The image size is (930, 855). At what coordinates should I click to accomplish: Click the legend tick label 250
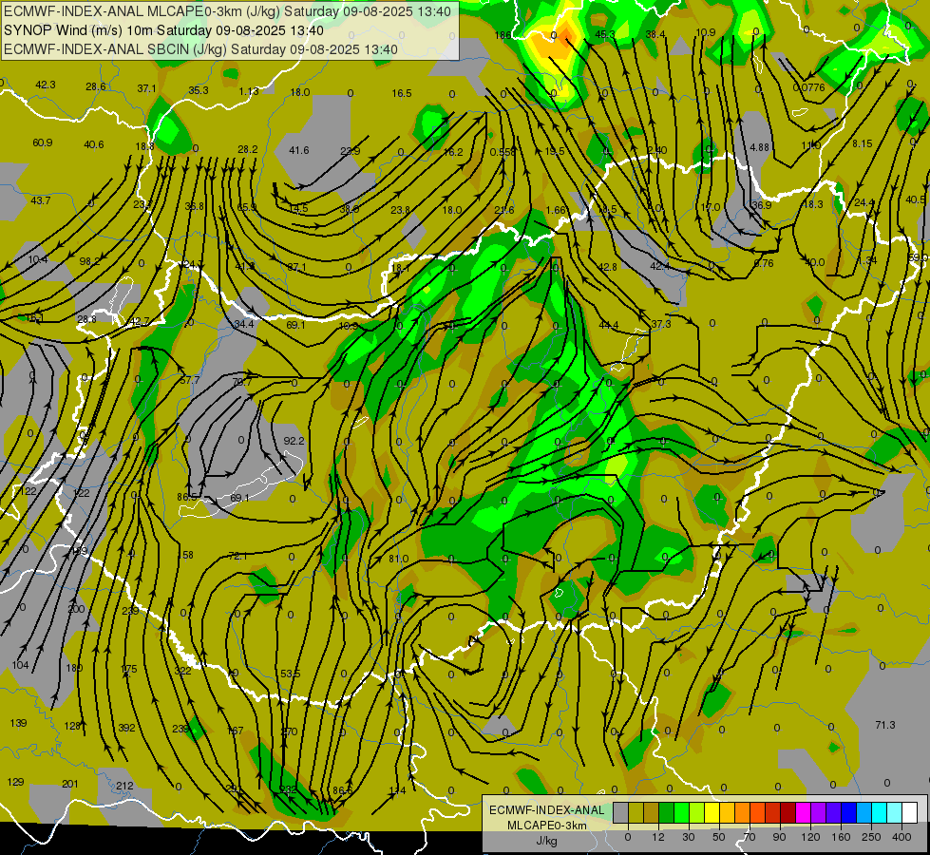point(871,837)
